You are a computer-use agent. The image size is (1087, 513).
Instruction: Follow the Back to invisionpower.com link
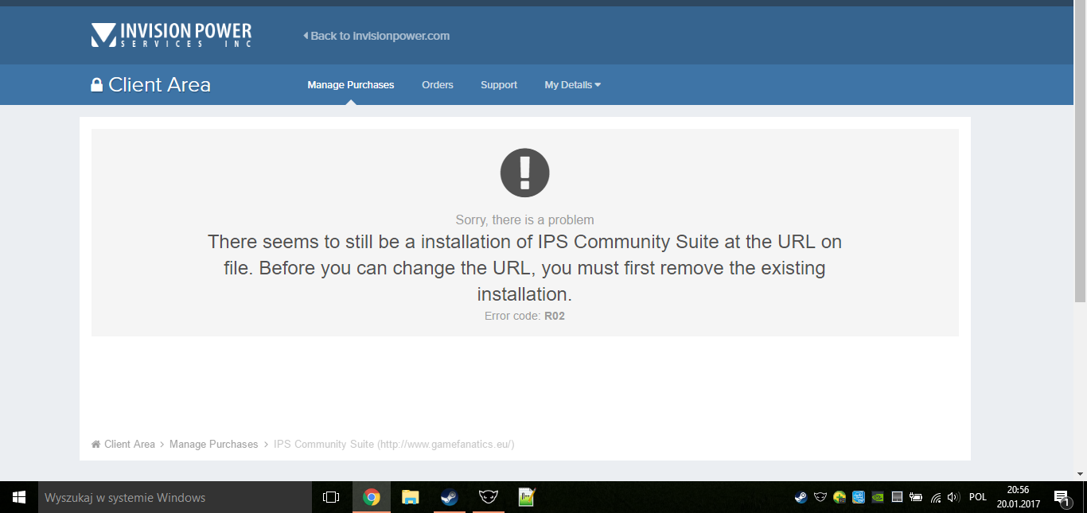click(376, 36)
